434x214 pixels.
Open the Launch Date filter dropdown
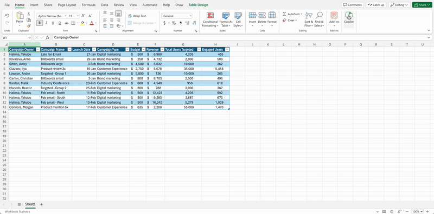(94, 50)
